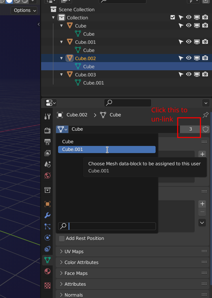
Task: Uncheck the Collection exclude checkbox
Action: coord(173,18)
